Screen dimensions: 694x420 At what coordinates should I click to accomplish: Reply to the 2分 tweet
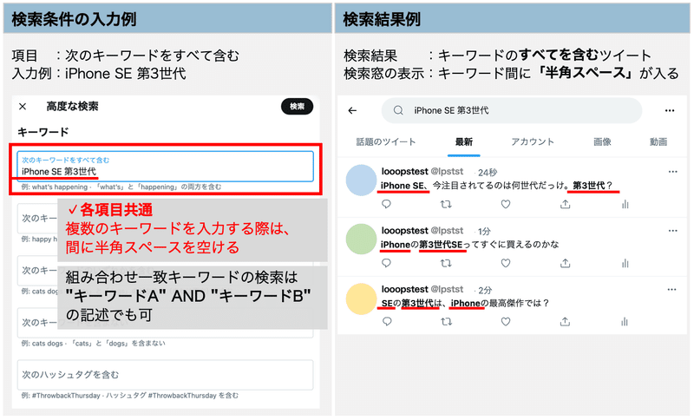(x=387, y=321)
